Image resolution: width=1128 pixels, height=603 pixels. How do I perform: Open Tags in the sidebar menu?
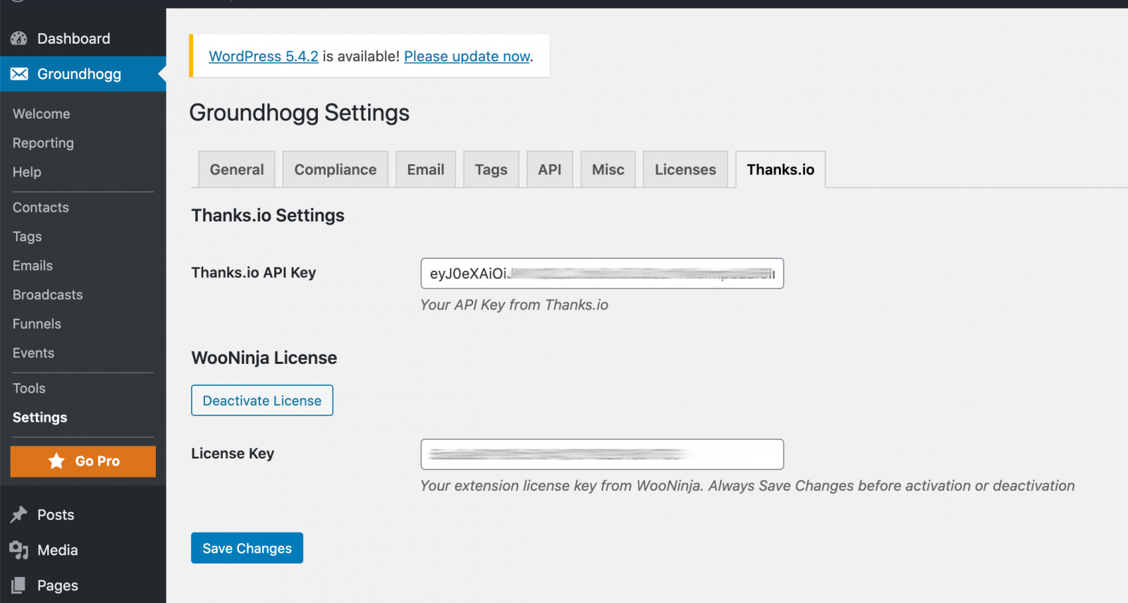(x=27, y=237)
